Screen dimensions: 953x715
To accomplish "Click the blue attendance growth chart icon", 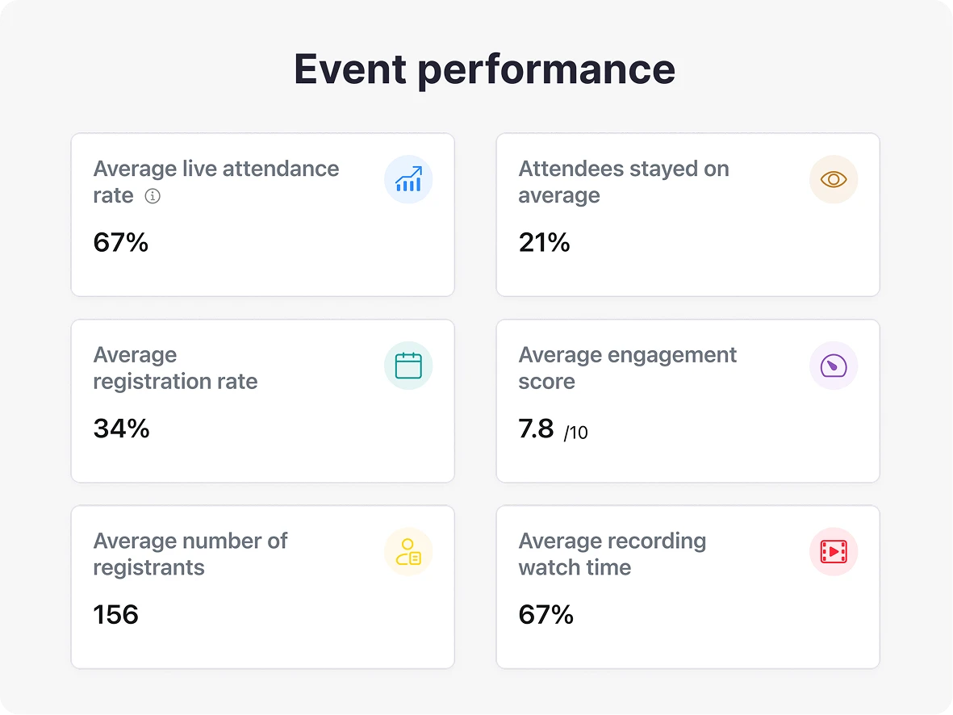I will [408, 179].
